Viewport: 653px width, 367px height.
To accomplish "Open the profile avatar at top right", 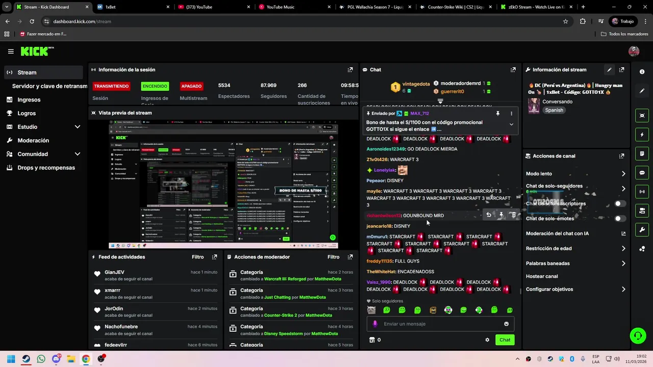I will click(x=634, y=51).
